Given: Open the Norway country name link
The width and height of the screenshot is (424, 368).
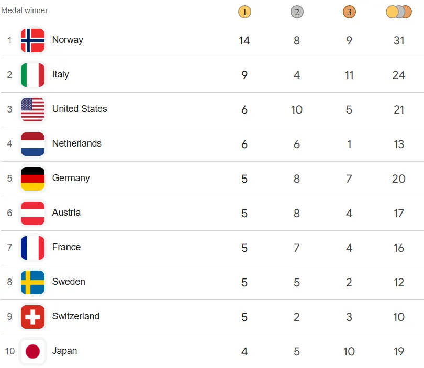Looking at the screenshot, I should point(68,40).
